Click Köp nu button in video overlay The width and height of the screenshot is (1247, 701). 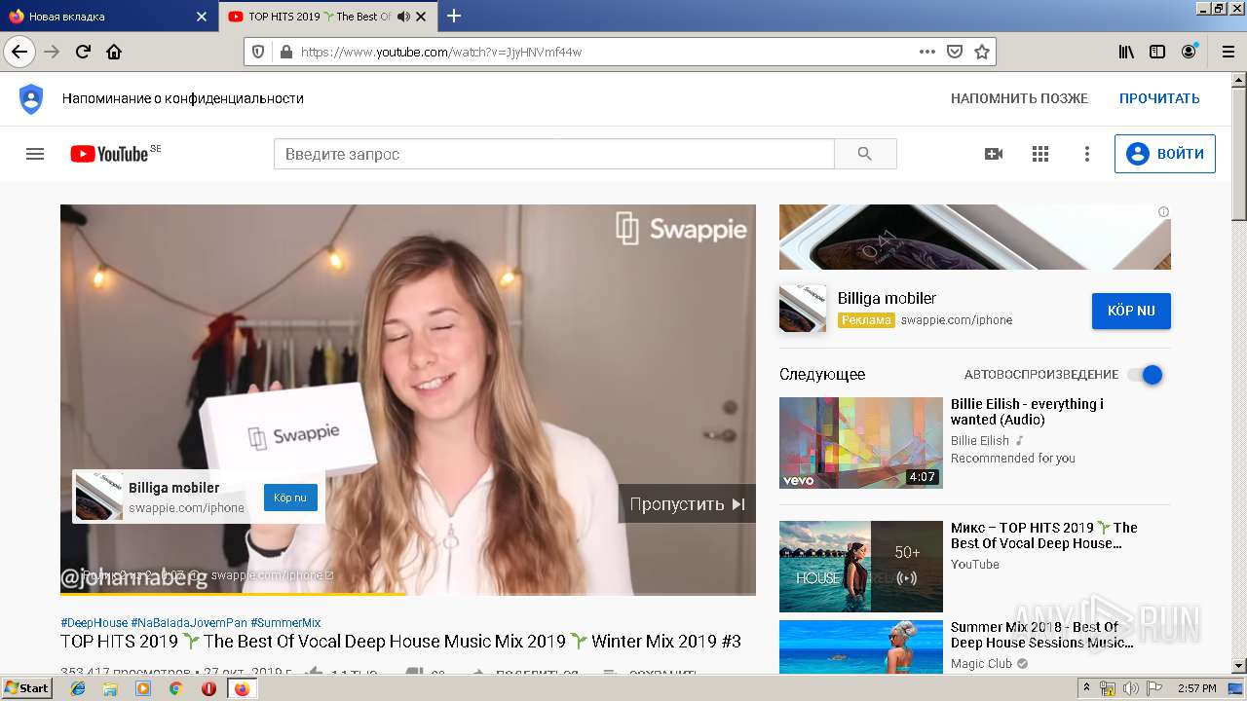[x=290, y=498]
